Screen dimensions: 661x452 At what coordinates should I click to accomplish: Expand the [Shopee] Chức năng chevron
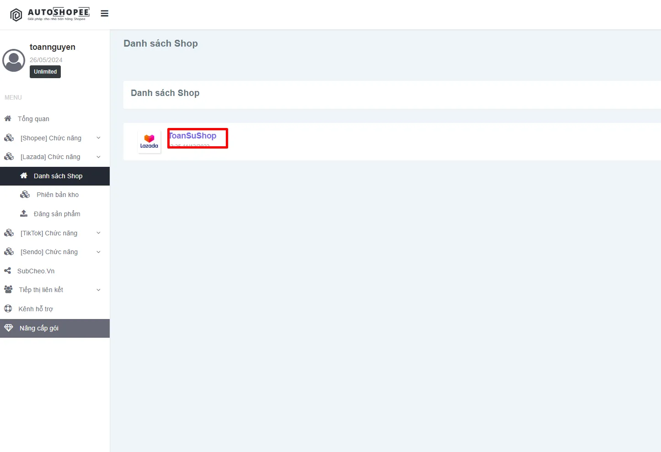click(x=98, y=138)
